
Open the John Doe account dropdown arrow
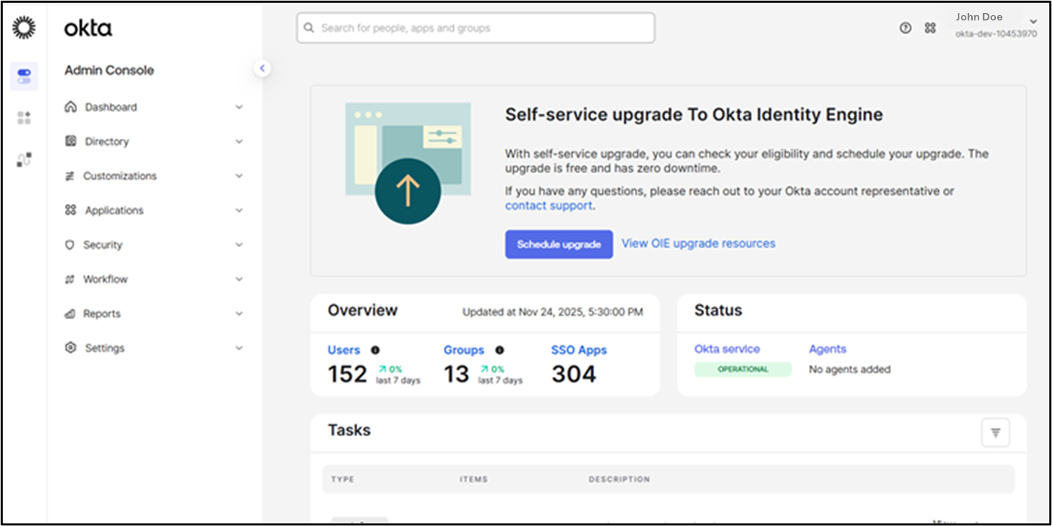click(x=1033, y=22)
